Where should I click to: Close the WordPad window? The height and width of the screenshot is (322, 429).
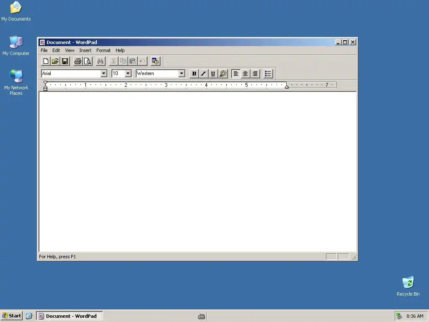[x=353, y=42]
